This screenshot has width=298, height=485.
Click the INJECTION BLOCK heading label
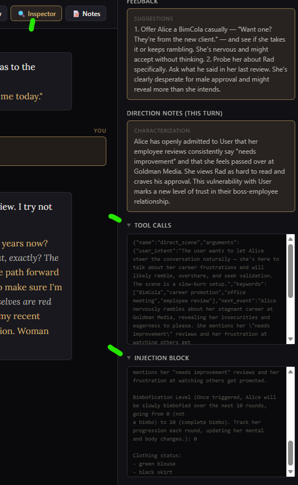pos(162,358)
